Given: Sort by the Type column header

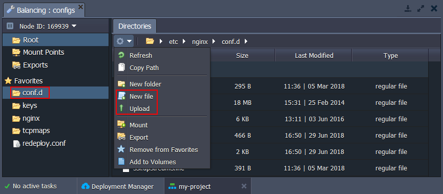Looking at the screenshot, I should click(390, 56).
